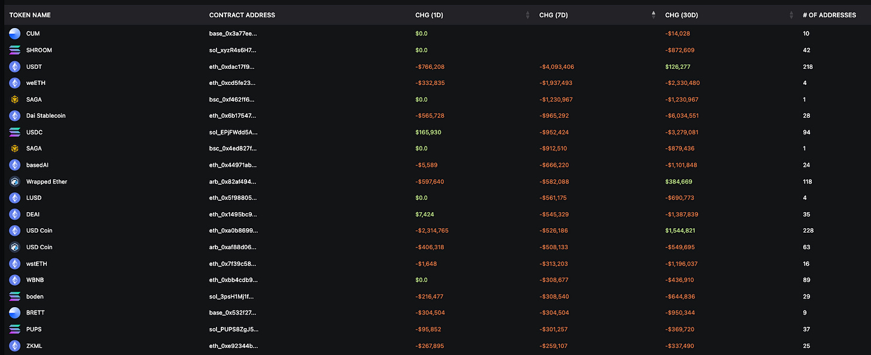The height and width of the screenshot is (355, 871).
Task: Click address count 118 in Wrapped Ether row
Action: pos(808,182)
